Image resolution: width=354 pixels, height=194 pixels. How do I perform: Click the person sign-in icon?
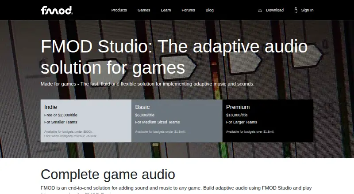(x=296, y=10)
